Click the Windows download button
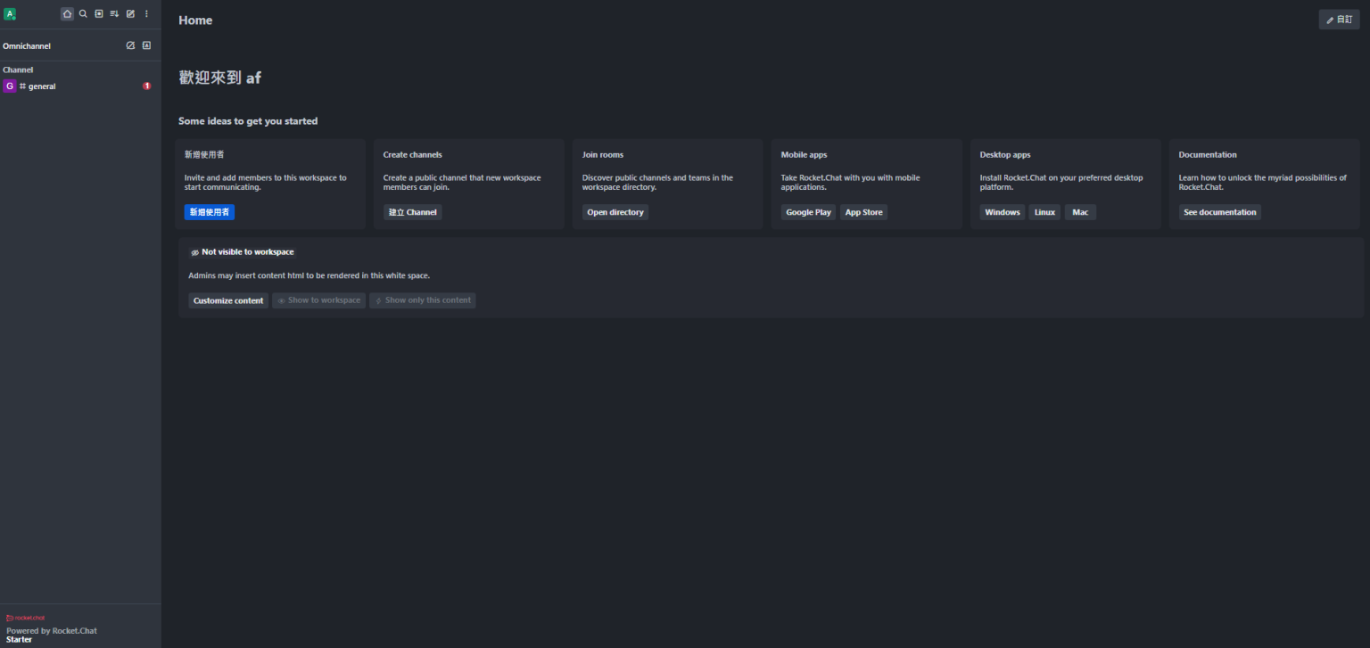 [1002, 211]
